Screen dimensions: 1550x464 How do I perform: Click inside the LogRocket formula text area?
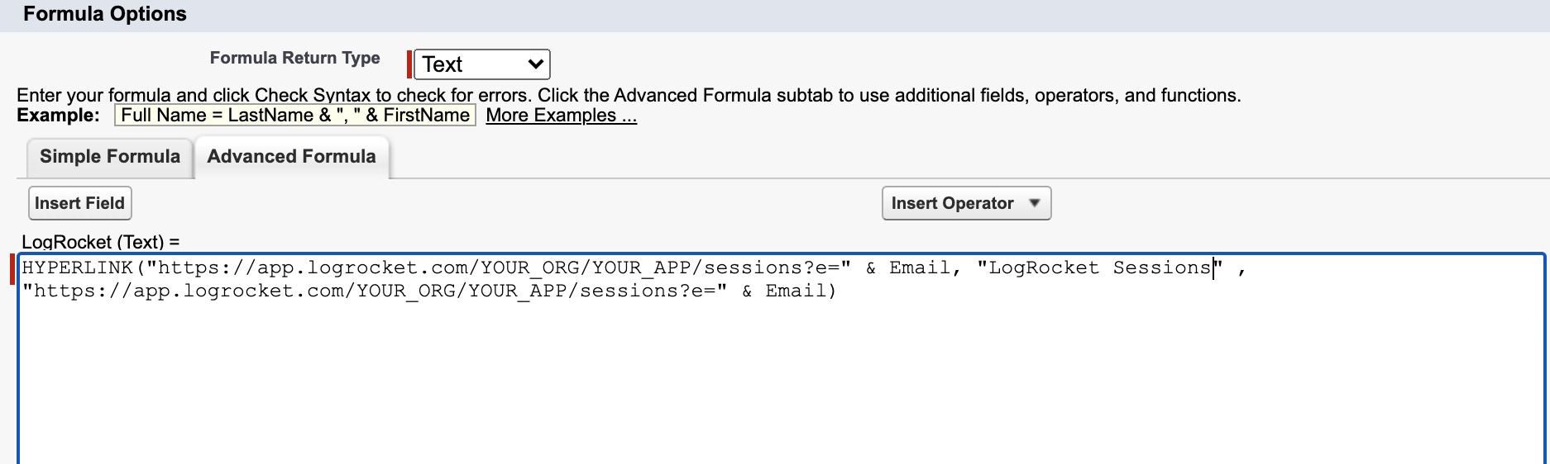781,358
